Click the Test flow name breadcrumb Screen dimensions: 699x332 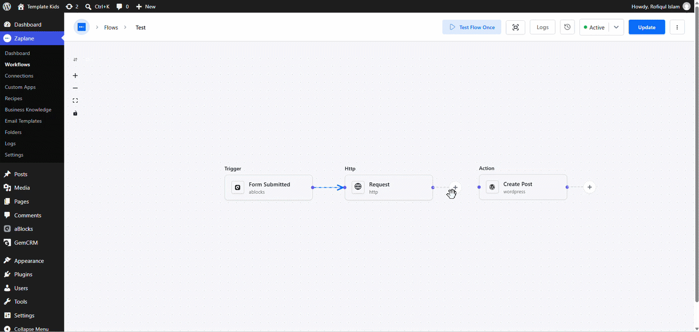(140, 27)
